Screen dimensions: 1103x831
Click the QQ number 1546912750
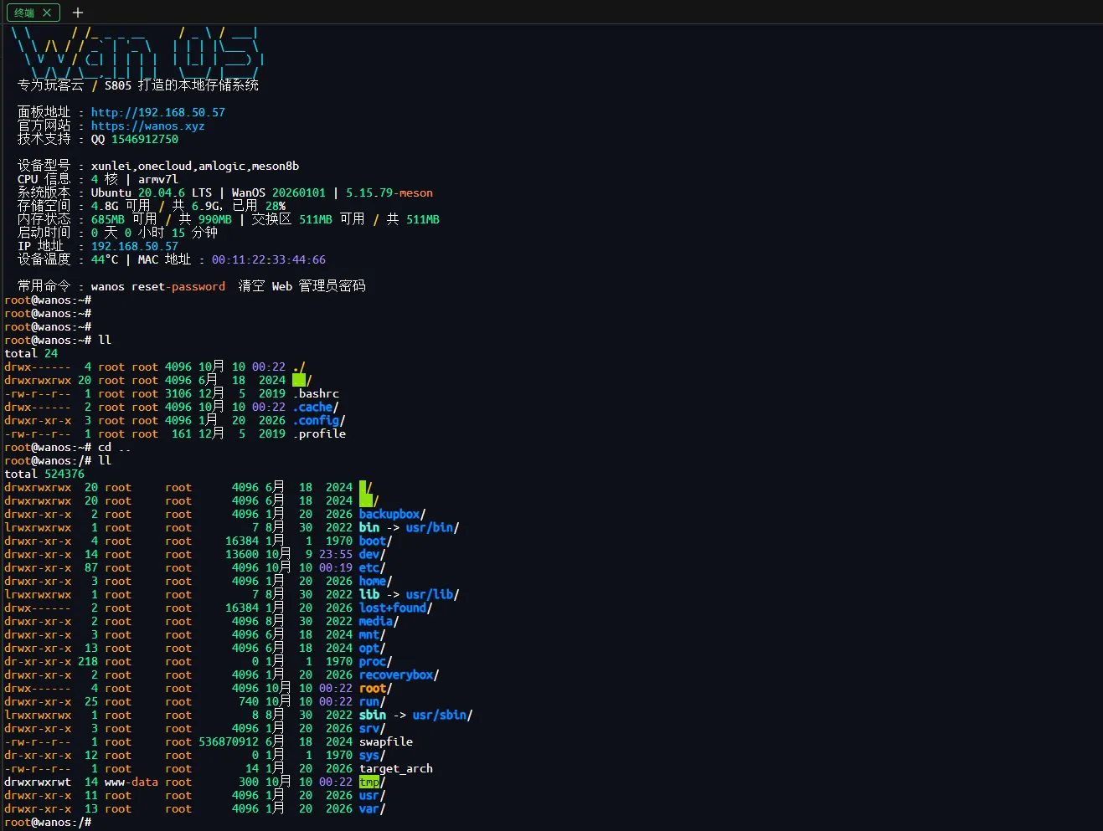[x=145, y=139]
